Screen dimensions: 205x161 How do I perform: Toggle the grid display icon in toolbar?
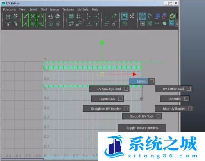pos(142,16)
